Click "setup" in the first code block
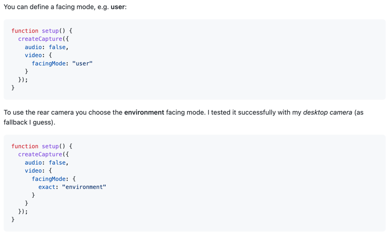The image size is (387, 234). pos(50,31)
